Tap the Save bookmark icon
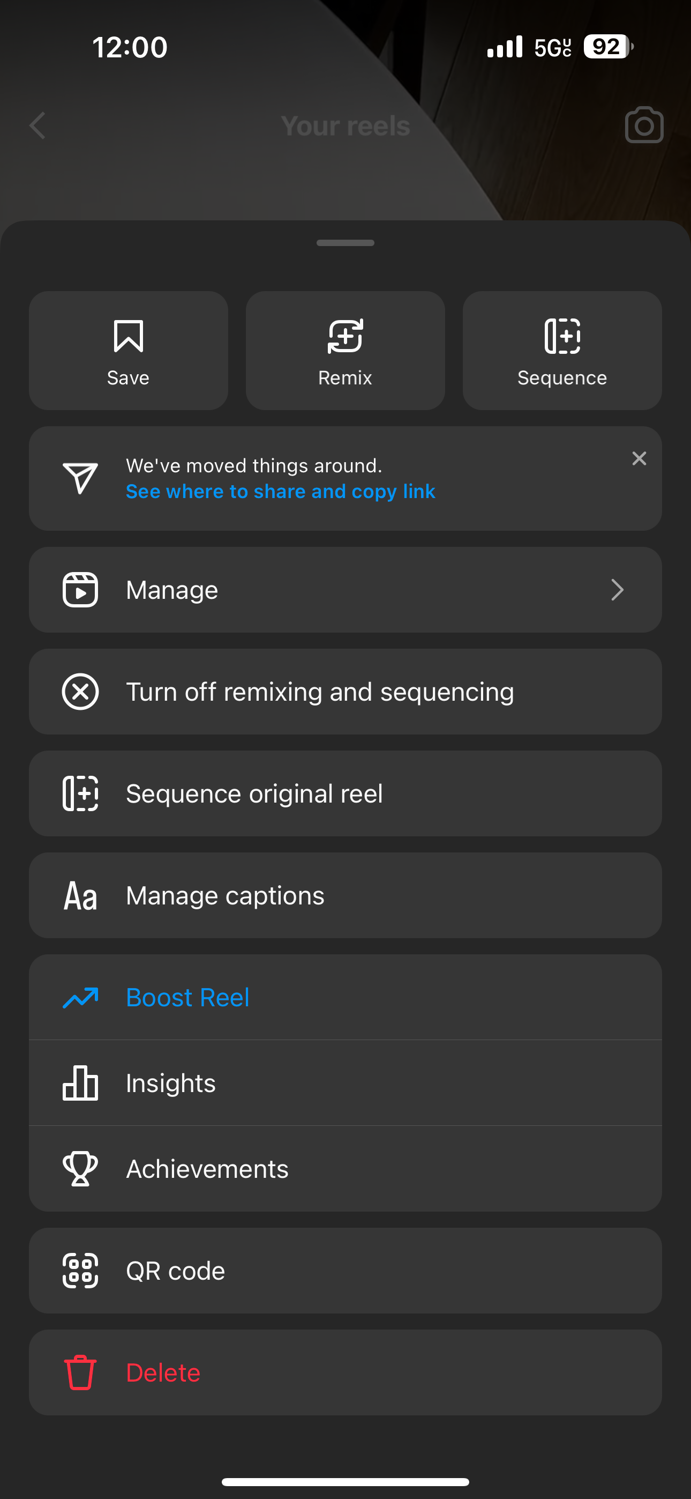This screenshot has width=691, height=1499. (128, 336)
